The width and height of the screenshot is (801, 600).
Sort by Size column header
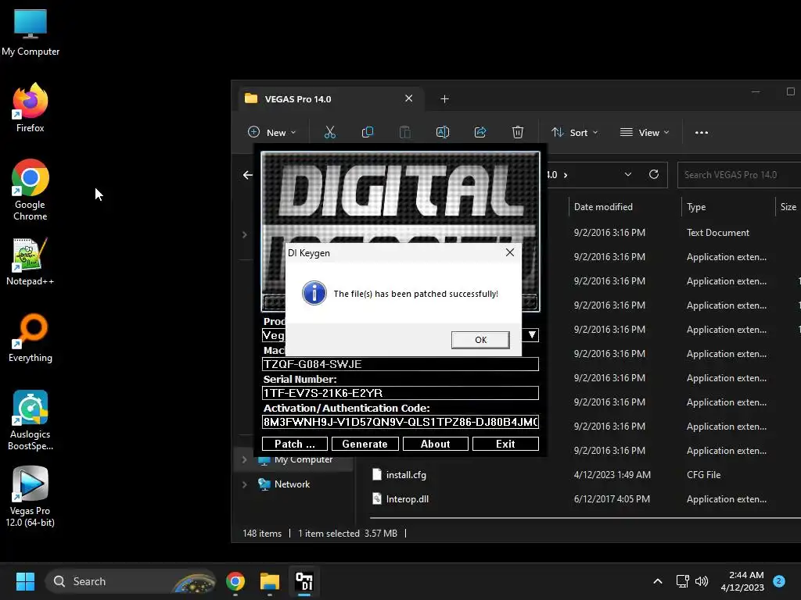pyautogui.click(x=788, y=206)
